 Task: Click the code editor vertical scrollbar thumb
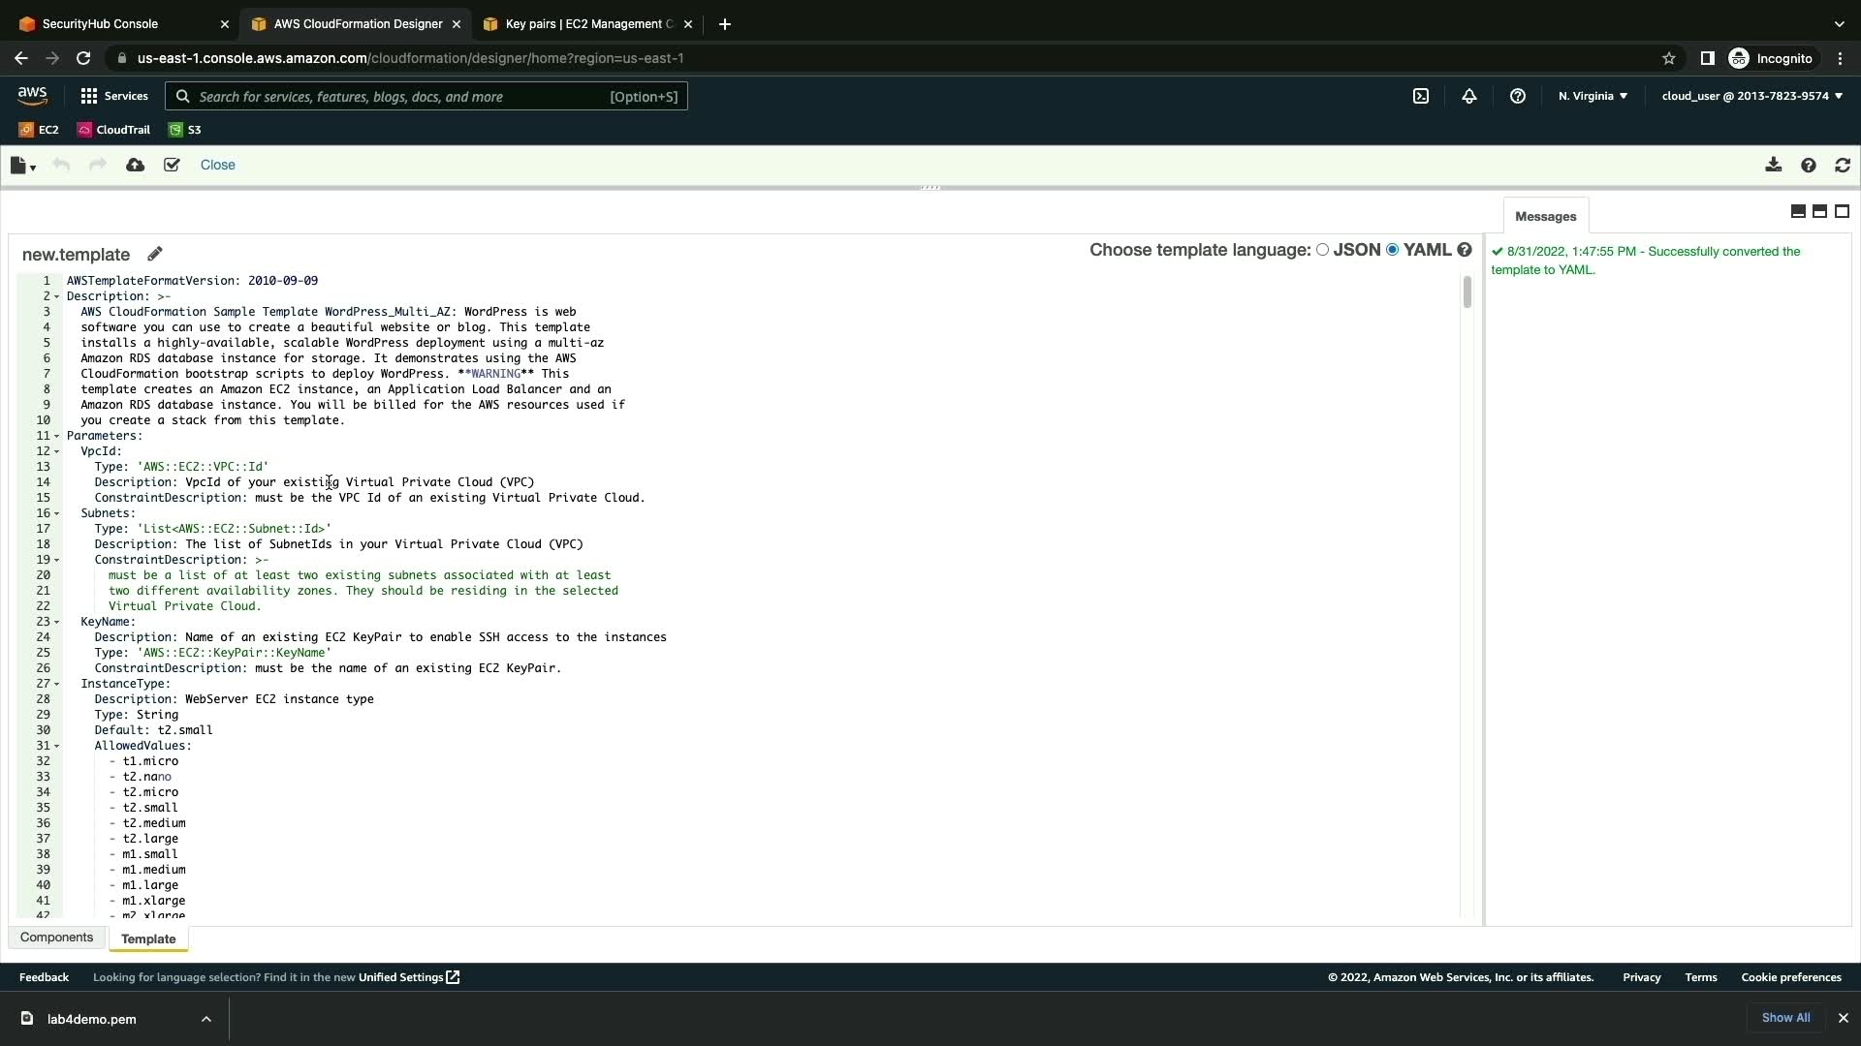(x=1467, y=292)
